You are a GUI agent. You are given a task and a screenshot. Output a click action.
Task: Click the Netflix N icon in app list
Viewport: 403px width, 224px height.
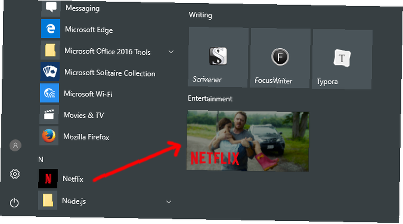click(48, 178)
